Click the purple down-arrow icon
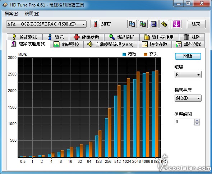 (x=176, y=24)
